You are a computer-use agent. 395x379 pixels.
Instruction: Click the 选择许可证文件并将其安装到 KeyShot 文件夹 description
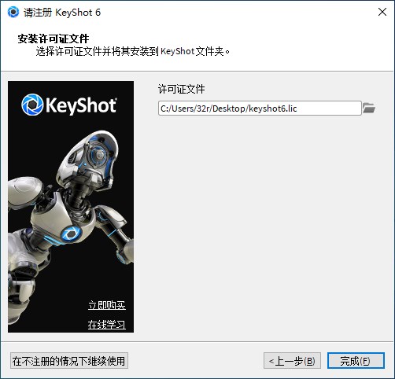point(132,51)
